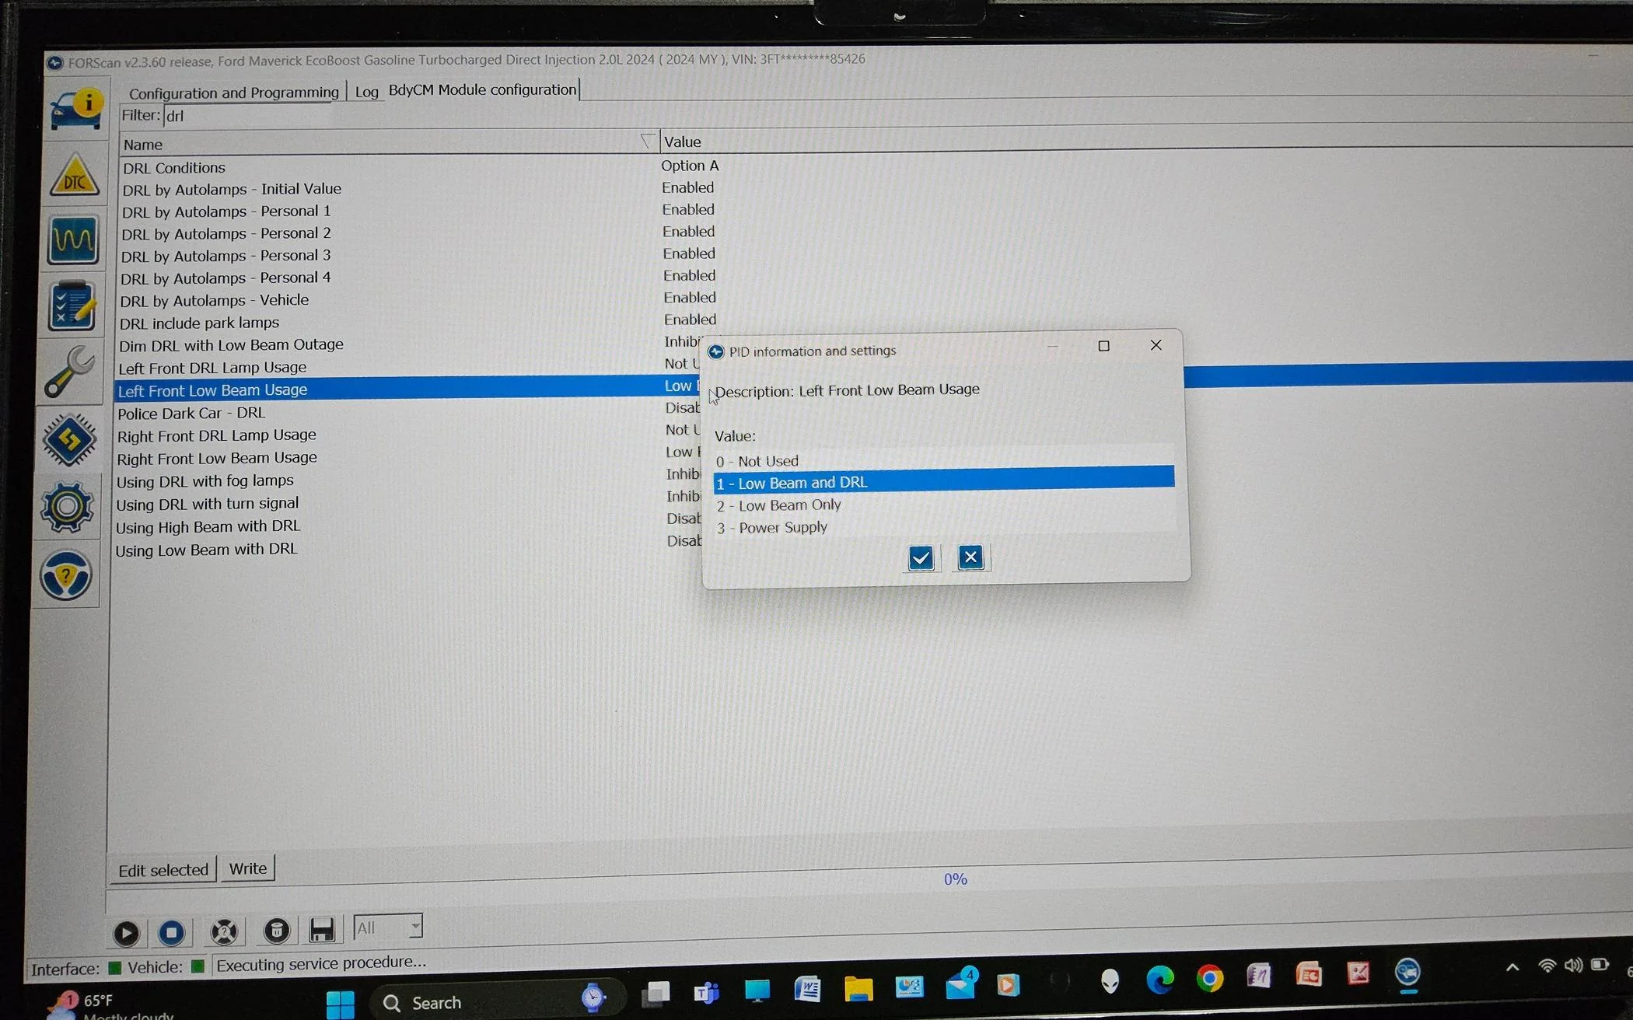Select 'Using DRL with turn signal' row
Screen dimensions: 1633x1020
[x=208, y=504]
